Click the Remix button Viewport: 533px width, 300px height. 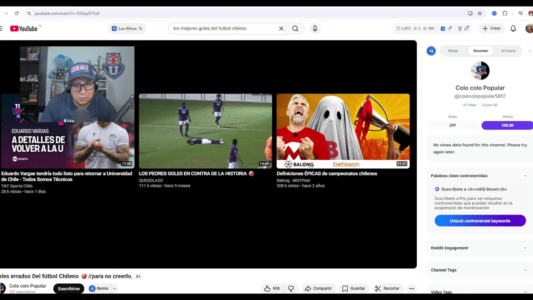(x=99, y=288)
